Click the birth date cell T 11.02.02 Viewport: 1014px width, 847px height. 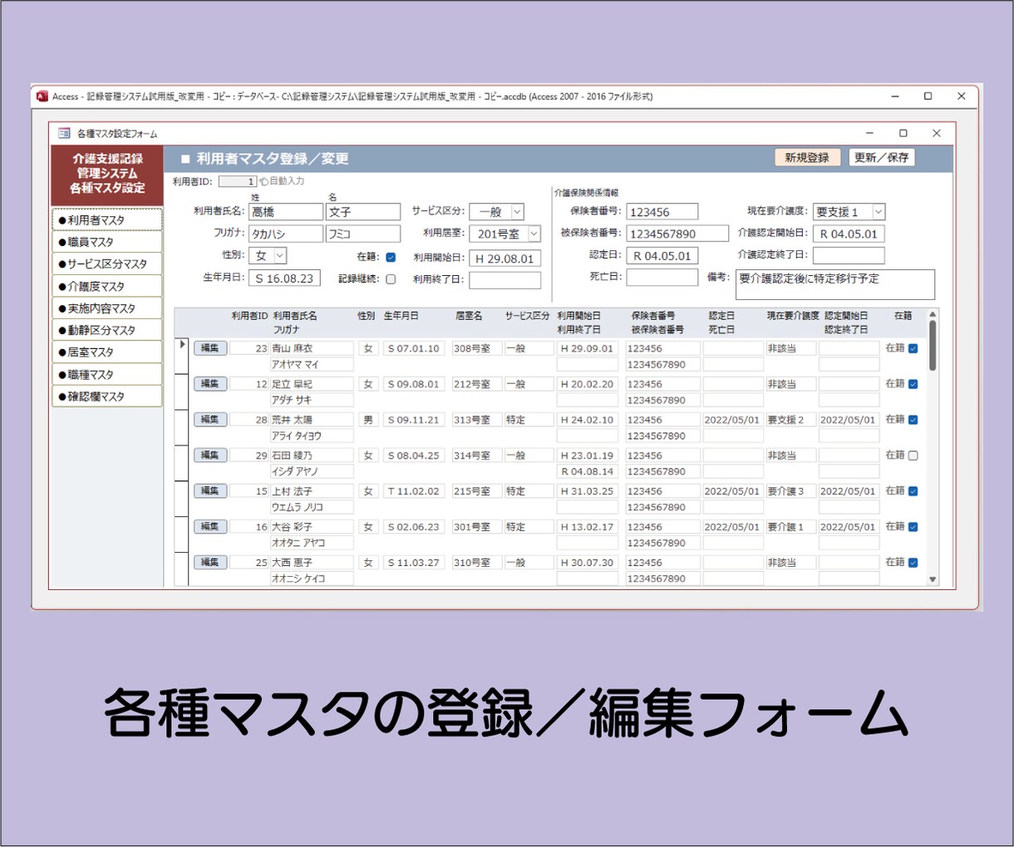click(x=414, y=491)
